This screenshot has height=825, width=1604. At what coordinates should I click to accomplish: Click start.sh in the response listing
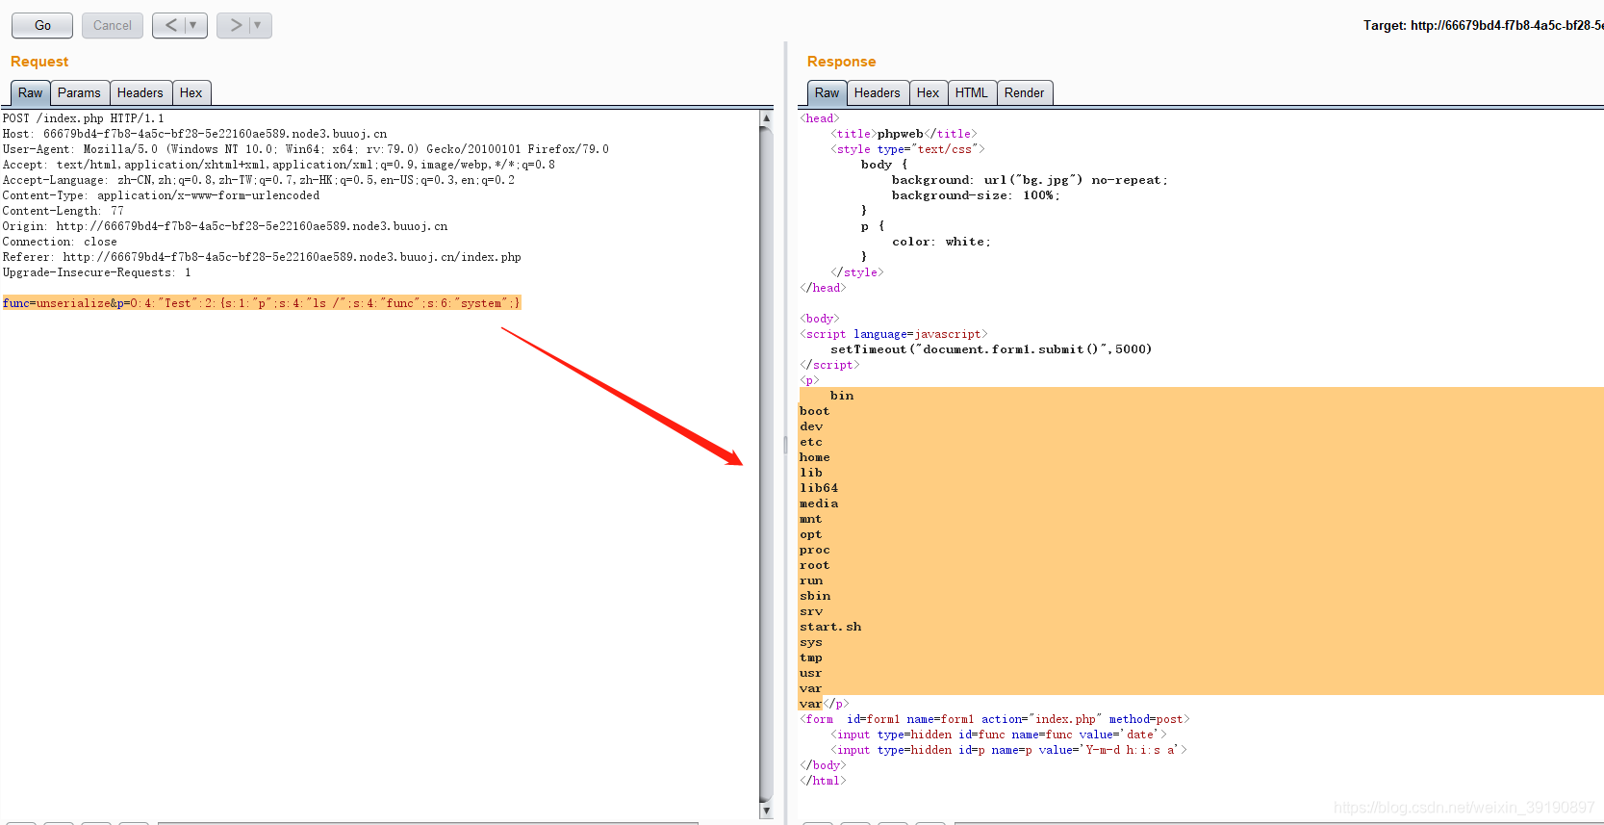click(x=830, y=627)
